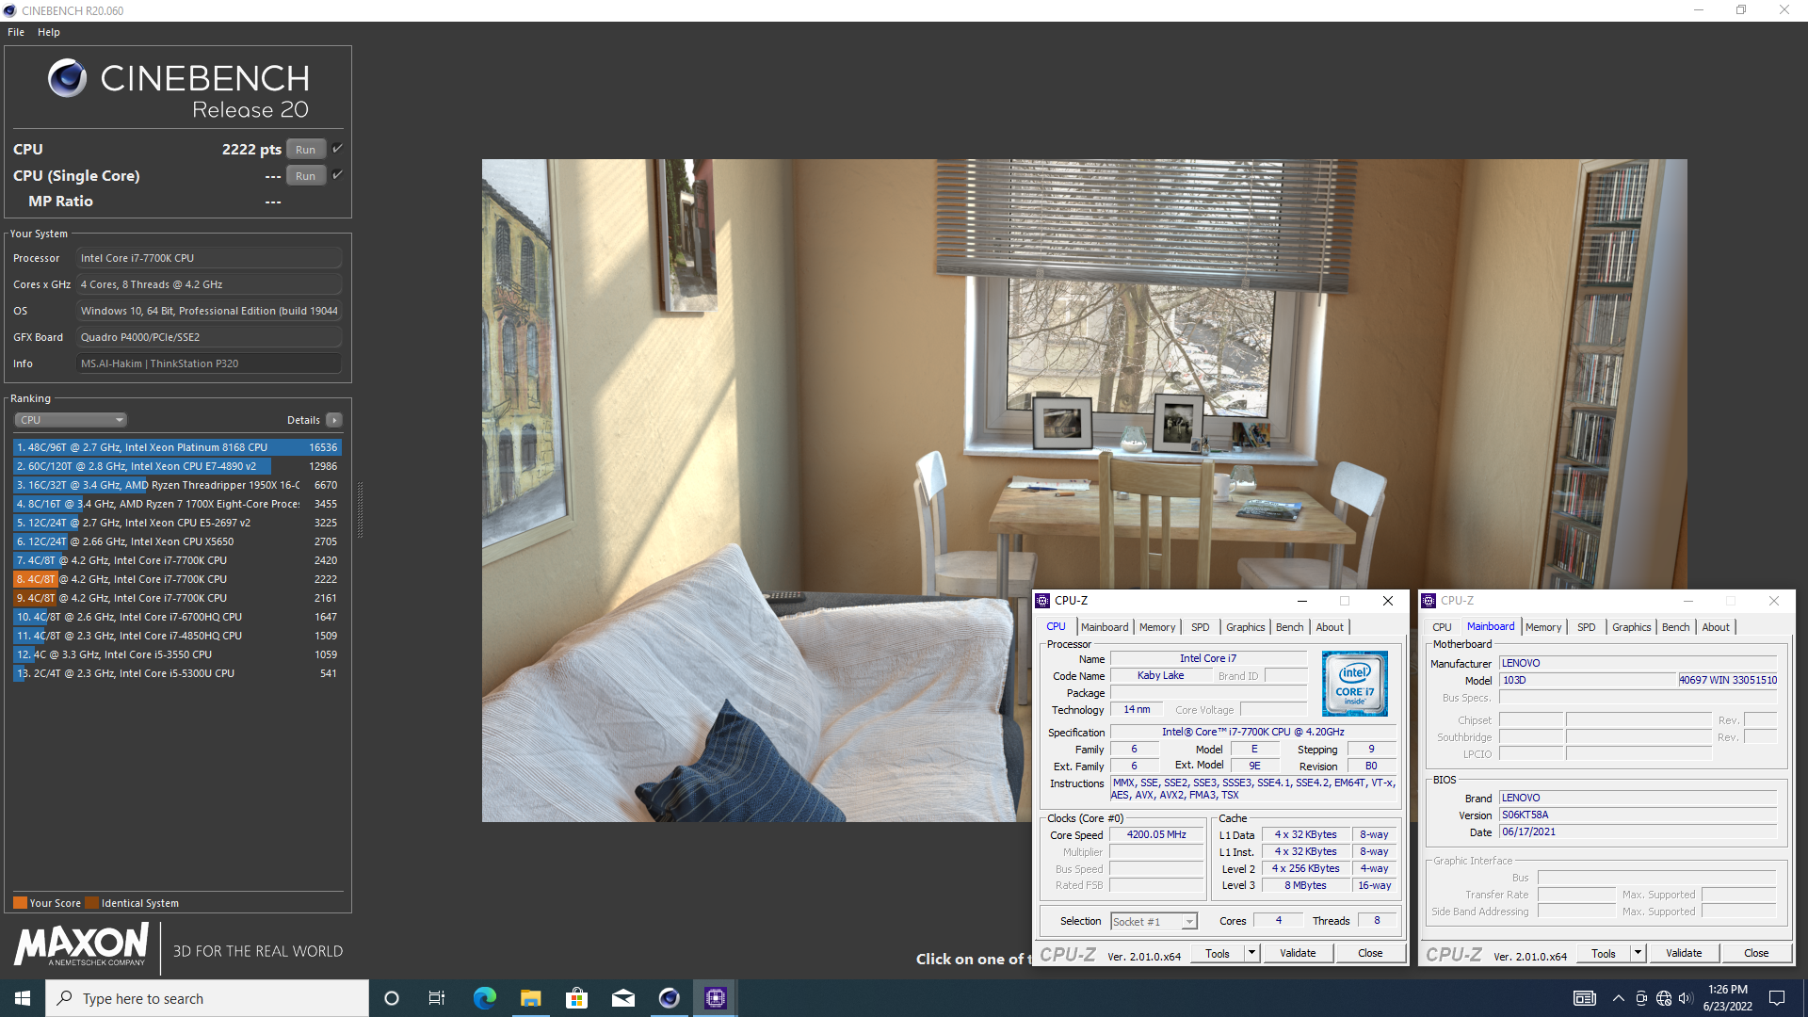Select ranking row Core i7-4850HQ
This screenshot has height=1017, width=1808.
tap(177, 636)
